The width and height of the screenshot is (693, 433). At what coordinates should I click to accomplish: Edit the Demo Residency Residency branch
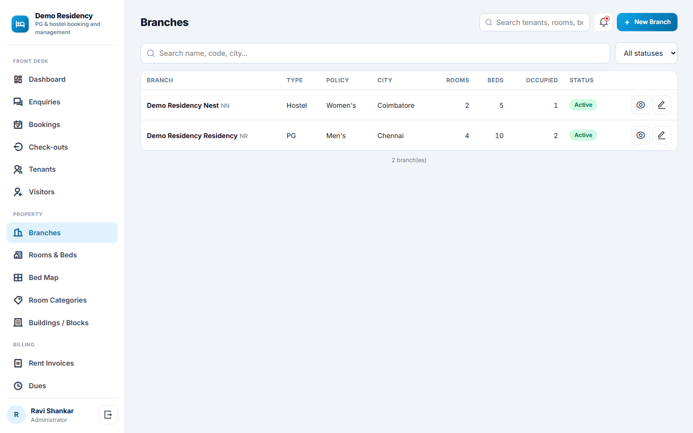pyautogui.click(x=662, y=135)
